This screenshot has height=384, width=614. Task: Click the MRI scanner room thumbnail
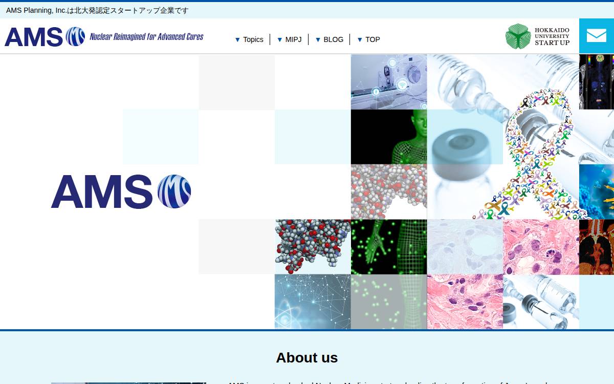389,82
